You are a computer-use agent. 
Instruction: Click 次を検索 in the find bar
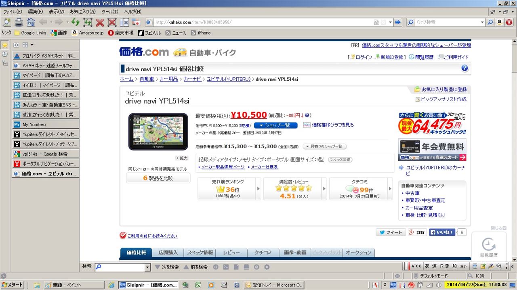pos(167,267)
